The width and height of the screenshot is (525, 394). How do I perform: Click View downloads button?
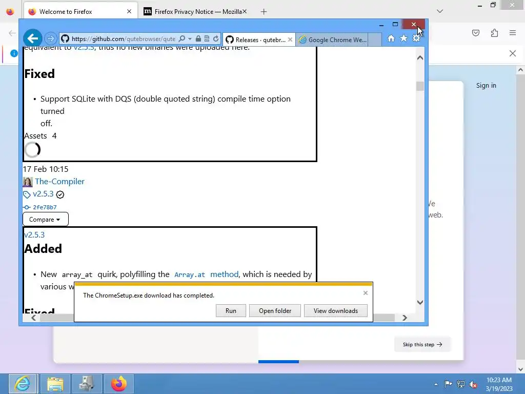coord(335,310)
